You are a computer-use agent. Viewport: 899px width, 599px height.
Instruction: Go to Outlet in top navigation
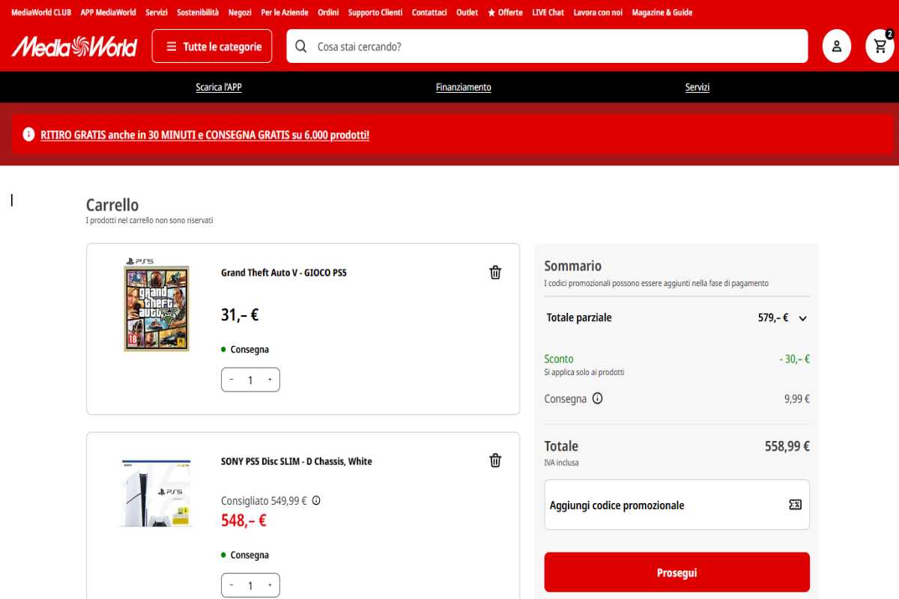(x=467, y=13)
